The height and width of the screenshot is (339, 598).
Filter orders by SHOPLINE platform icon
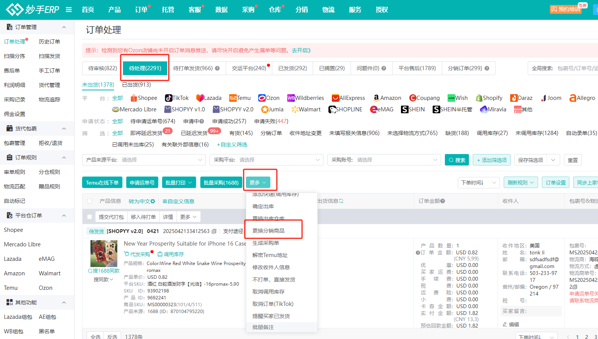coord(332,109)
